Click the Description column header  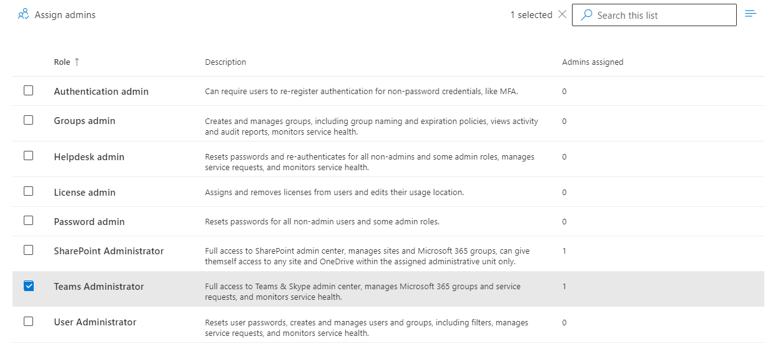[x=225, y=62]
